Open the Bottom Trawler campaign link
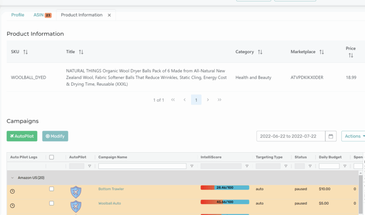This screenshot has height=215, width=365. pos(111,189)
